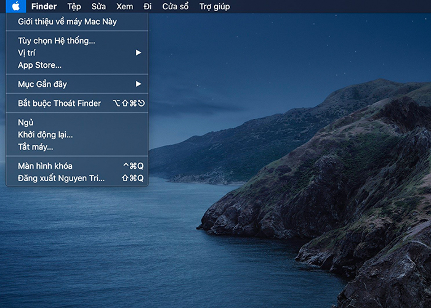Open the Sửa menu

[x=99, y=6]
